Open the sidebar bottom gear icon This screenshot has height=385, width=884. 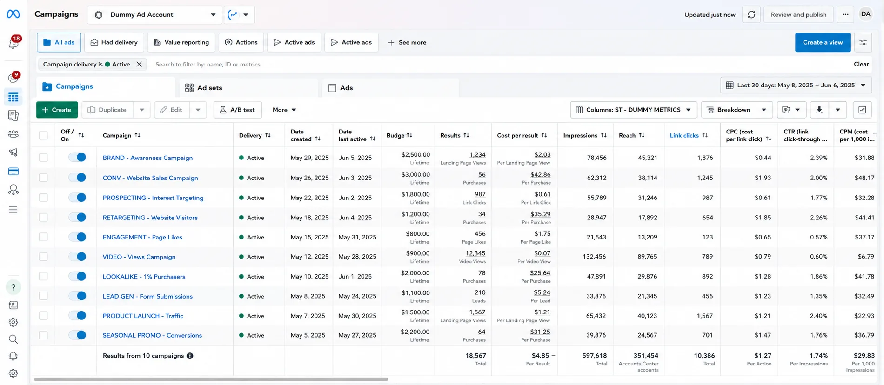click(x=13, y=373)
